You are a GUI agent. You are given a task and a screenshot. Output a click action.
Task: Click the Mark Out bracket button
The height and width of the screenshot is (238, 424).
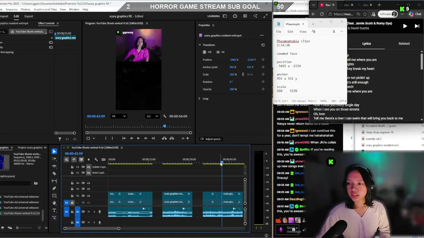112,138
